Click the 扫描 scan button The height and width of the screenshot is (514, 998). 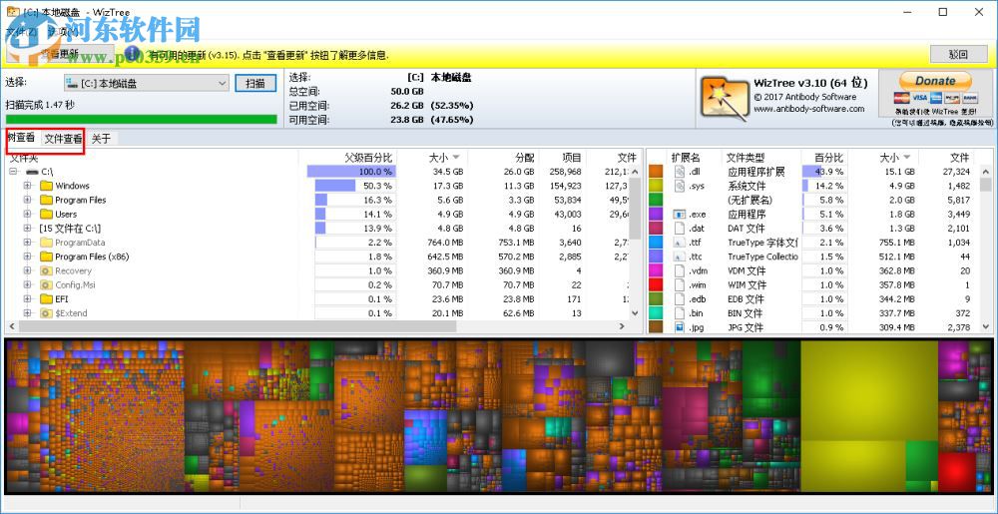(x=255, y=83)
